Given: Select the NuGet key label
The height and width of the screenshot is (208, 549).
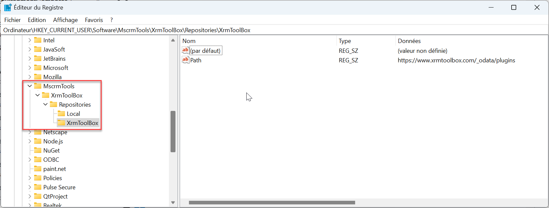Looking at the screenshot, I should 51,150.
